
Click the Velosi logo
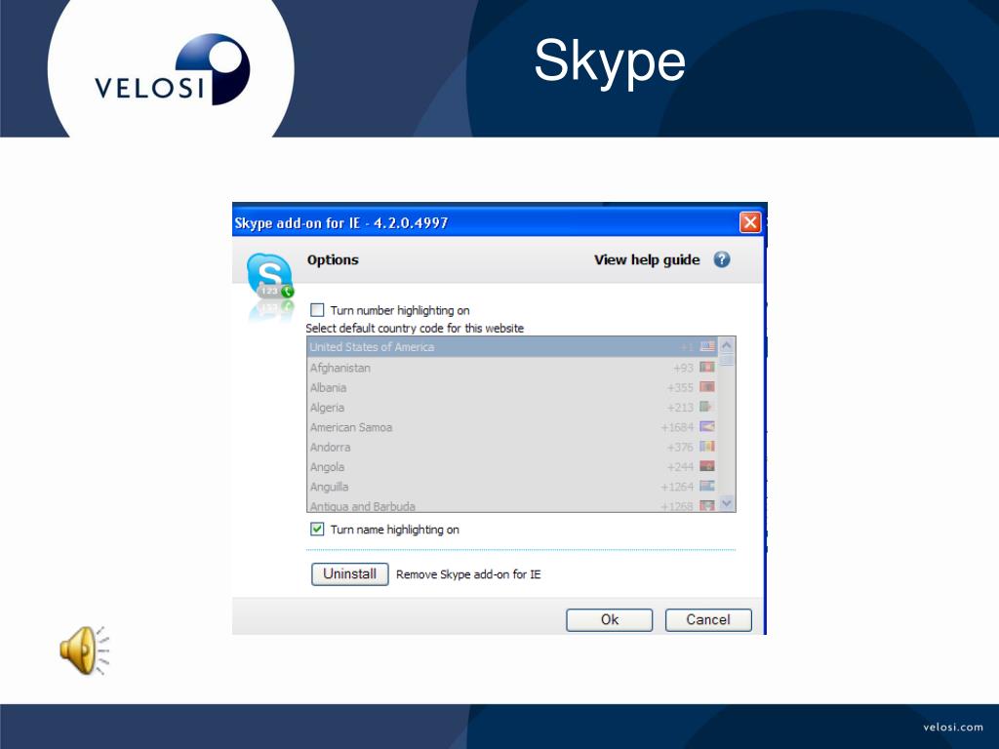172,70
